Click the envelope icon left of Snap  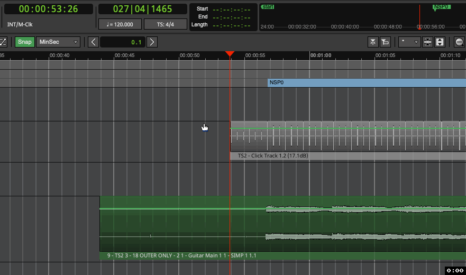(x=3, y=42)
